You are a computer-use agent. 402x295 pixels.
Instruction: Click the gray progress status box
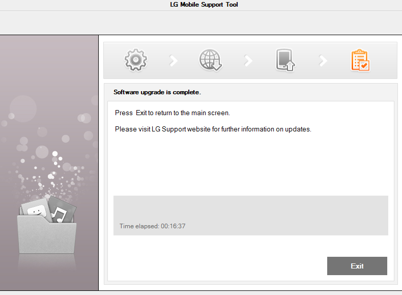251,216
